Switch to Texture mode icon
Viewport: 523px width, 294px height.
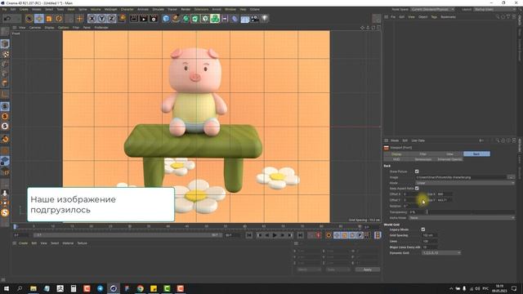tap(5, 54)
